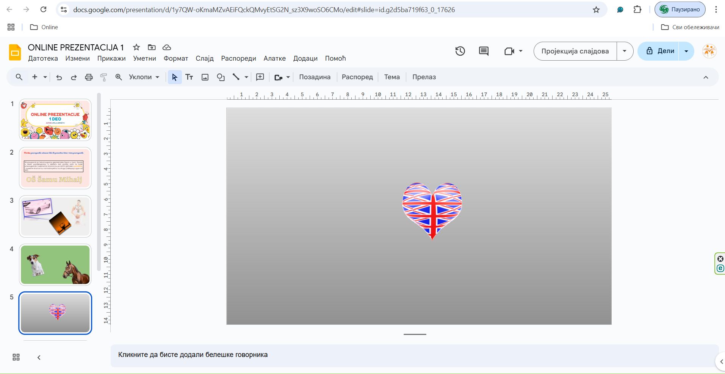725x374 pixels.
Task: Select the paint format roller icon
Action: click(103, 77)
